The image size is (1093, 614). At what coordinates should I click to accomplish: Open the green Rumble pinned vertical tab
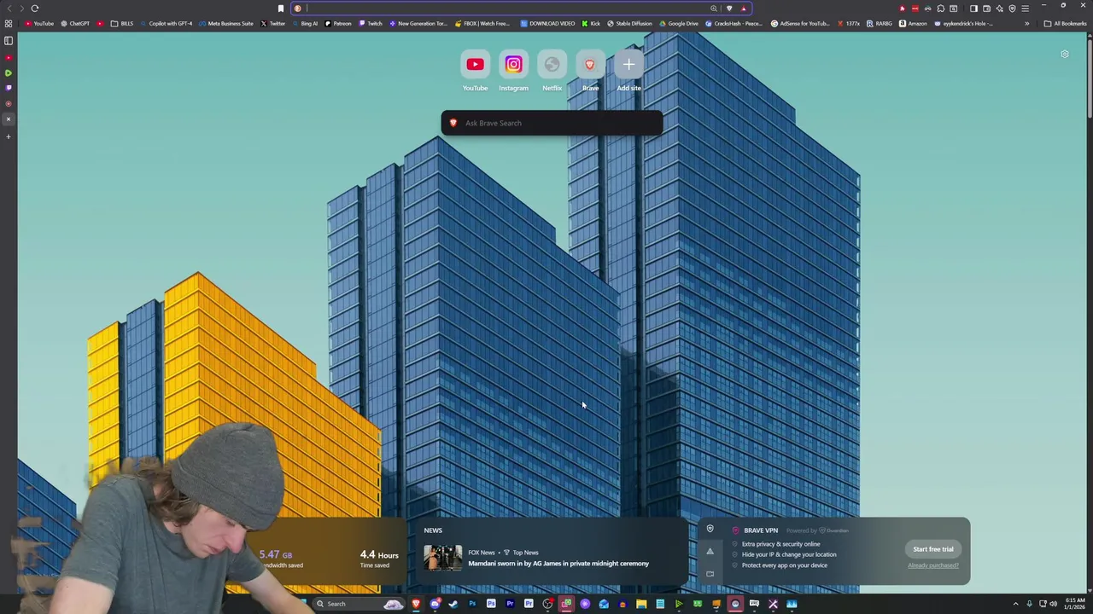[9, 73]
